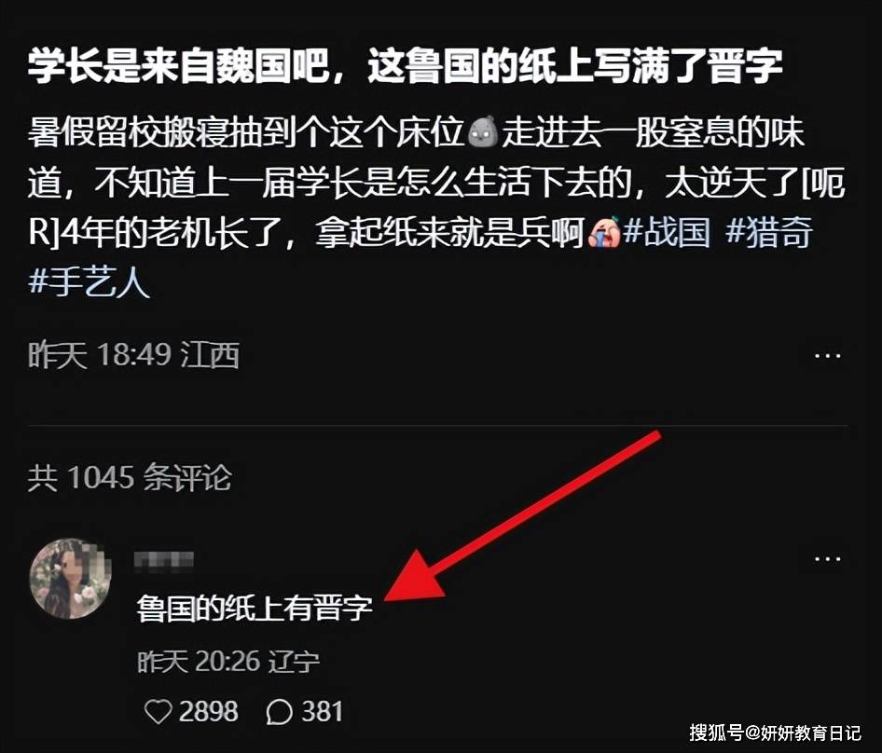Image resolution: width=882 pixels, height=753 pixels.
Task: Click the 搜狐号@妍妍教育日记 watermark
Action: coord(775,732)
